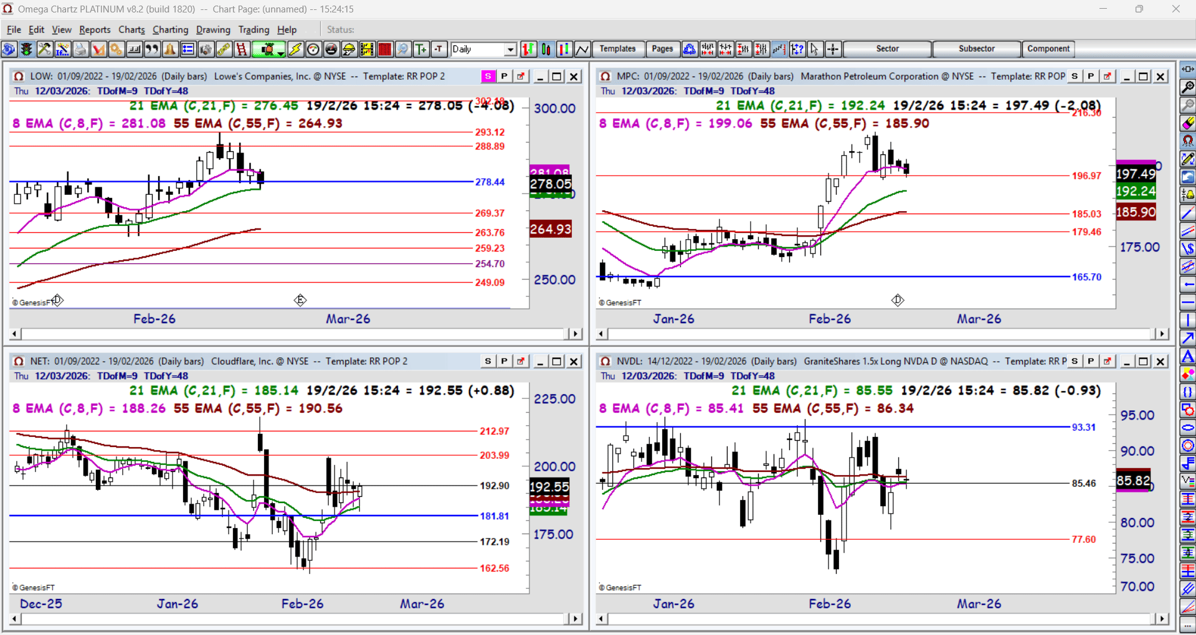The width and height of the screenshot is (1196, 635).
Task: Click the Component button
Action: (x=1048, y=49)
